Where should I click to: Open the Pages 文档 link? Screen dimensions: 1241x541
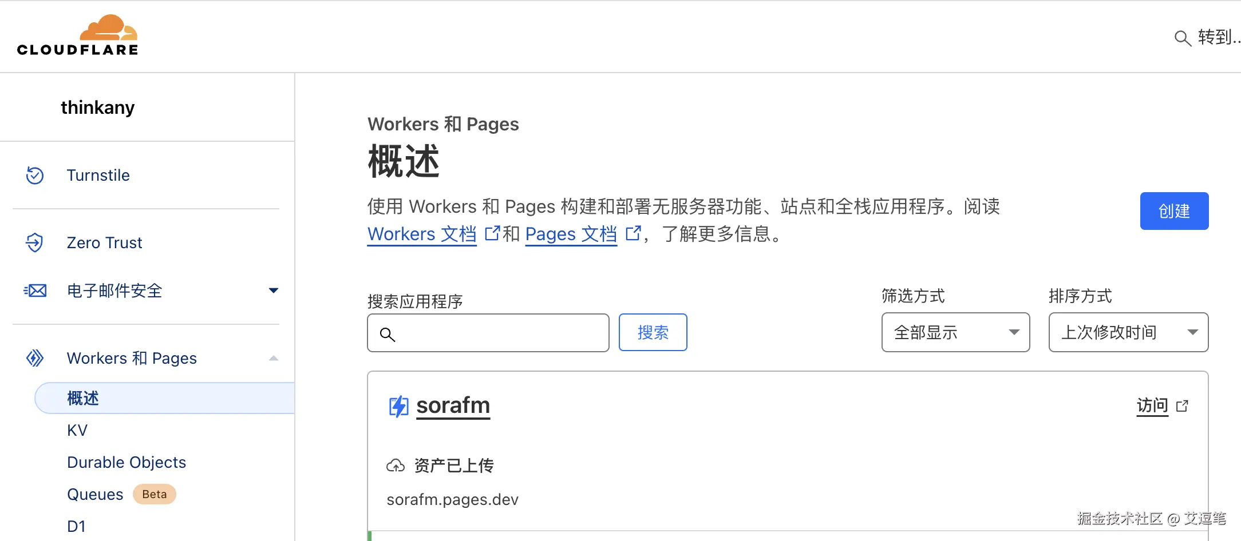(571, 234)
